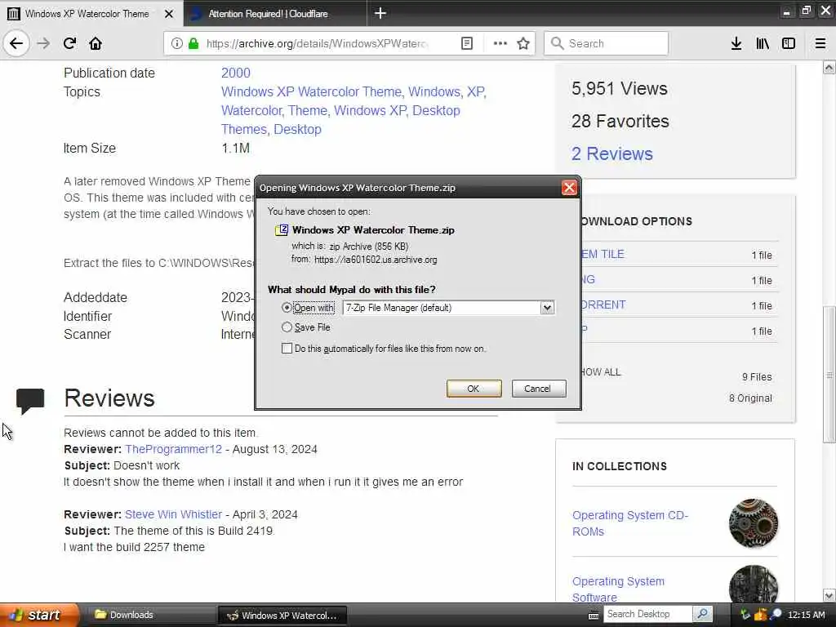Confirm the download dialog with OK

[474, 389]
